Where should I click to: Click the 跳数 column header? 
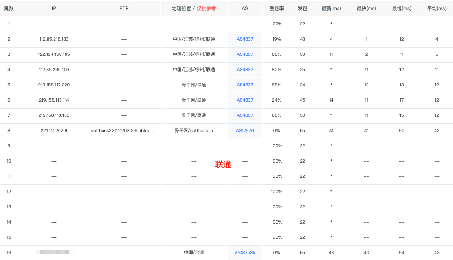click(x=9, y=8)
